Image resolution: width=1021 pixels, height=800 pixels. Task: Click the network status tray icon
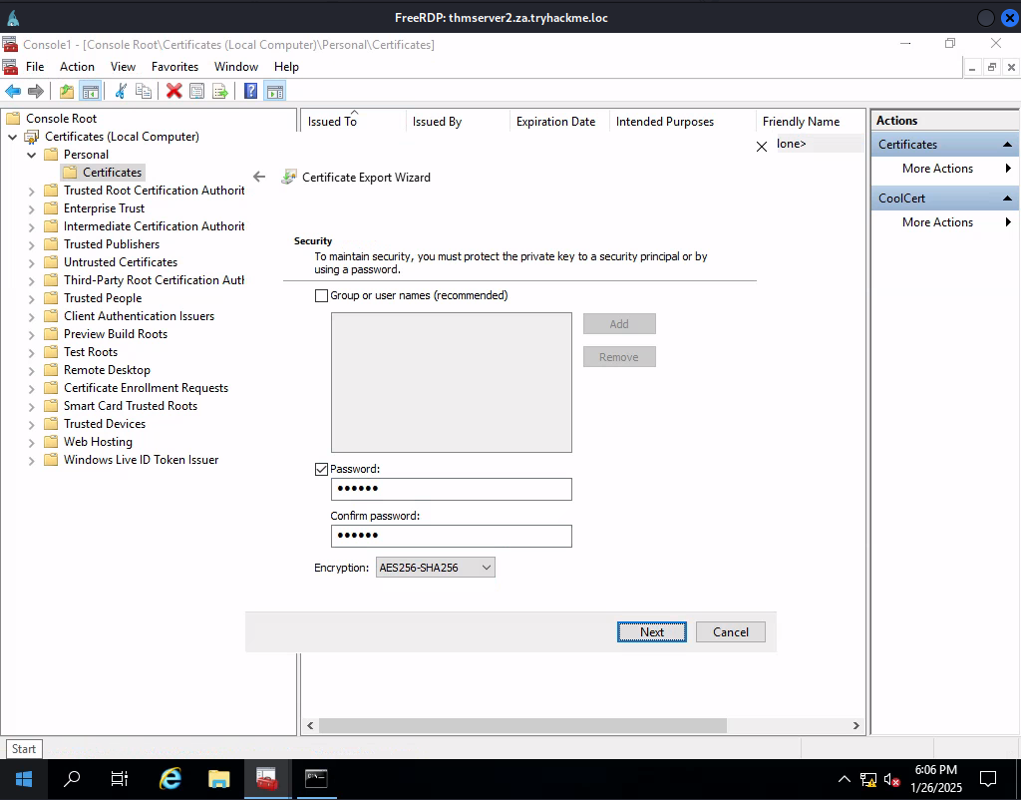[x=868, y=779]
